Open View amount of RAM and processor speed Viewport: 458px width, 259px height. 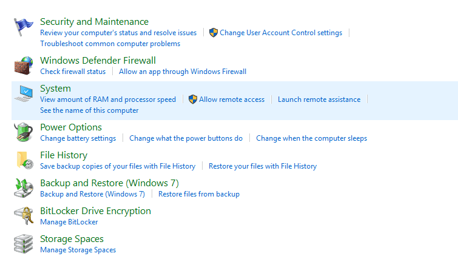point(108,99)
